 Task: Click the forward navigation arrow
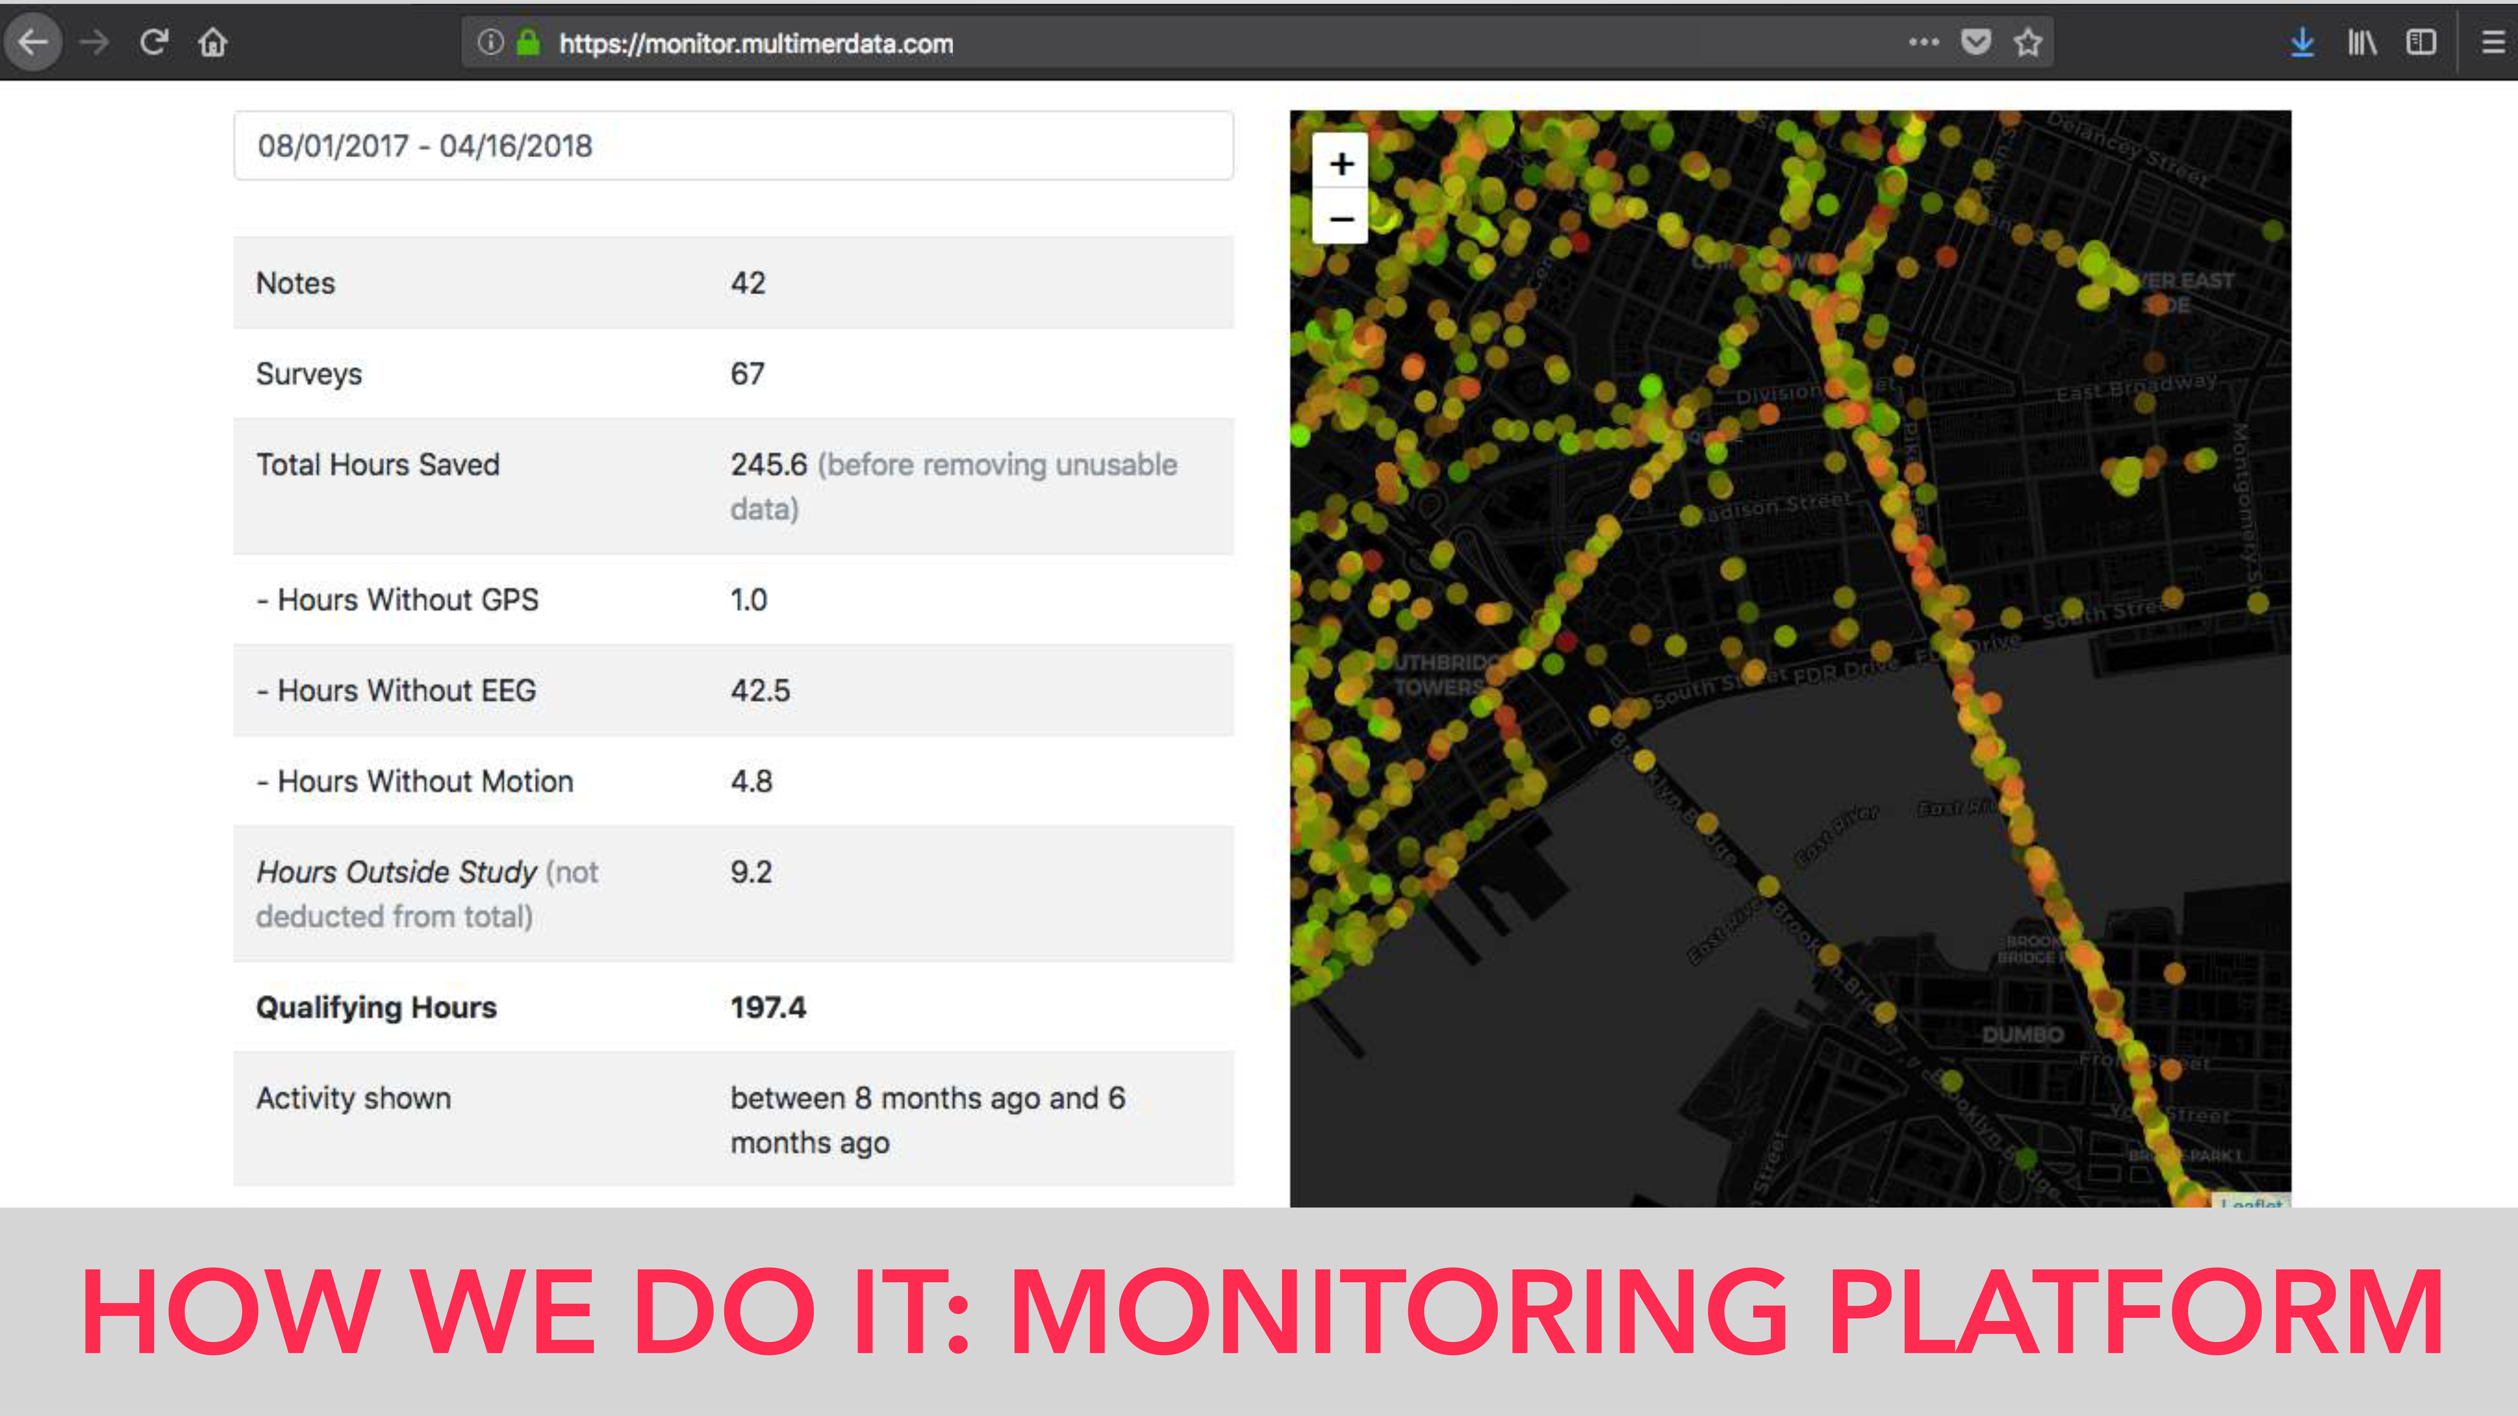coord(94,42)
